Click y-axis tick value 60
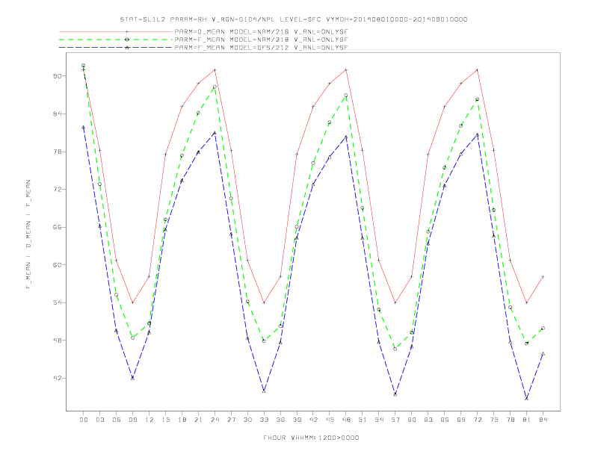 pyautogui.click(x=57, y=264)
